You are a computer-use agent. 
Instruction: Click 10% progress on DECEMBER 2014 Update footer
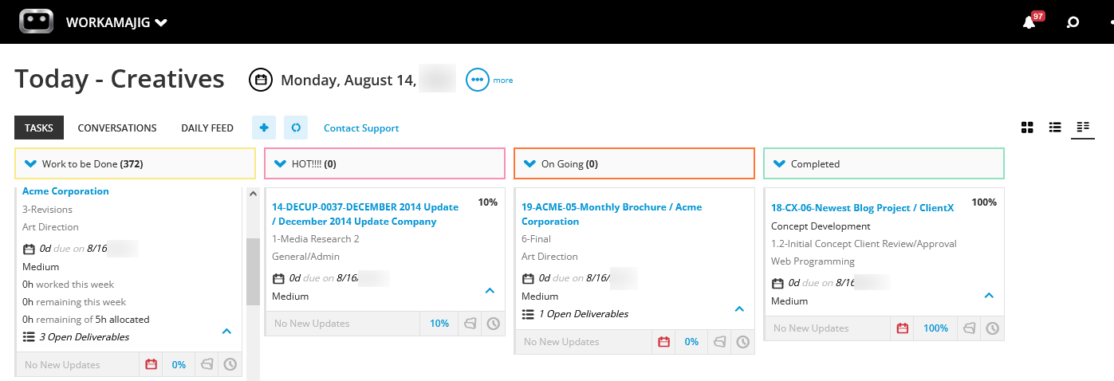tap(439, 324)
